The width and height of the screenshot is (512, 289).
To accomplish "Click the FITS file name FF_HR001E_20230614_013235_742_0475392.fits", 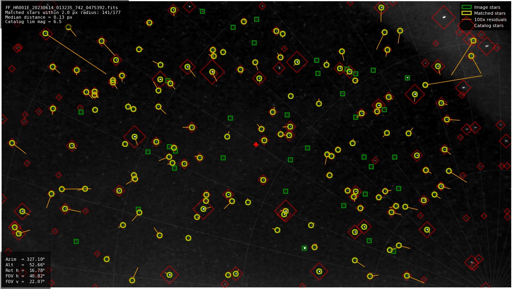I will point(62,8).
